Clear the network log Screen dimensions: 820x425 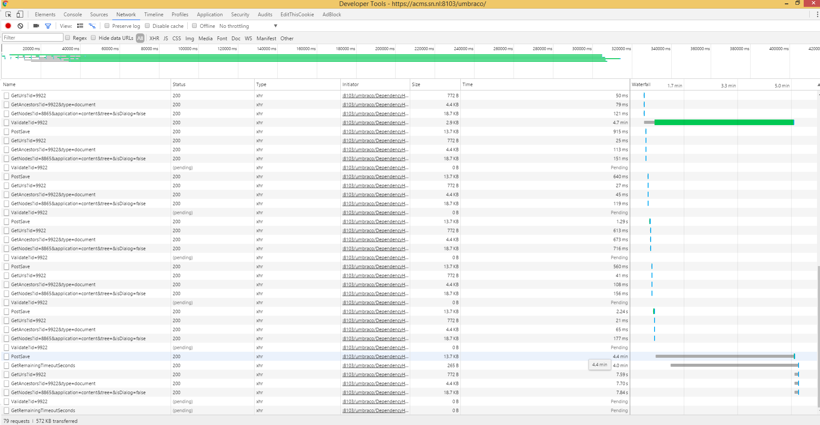pyautogui.click(x=20, y=26)
